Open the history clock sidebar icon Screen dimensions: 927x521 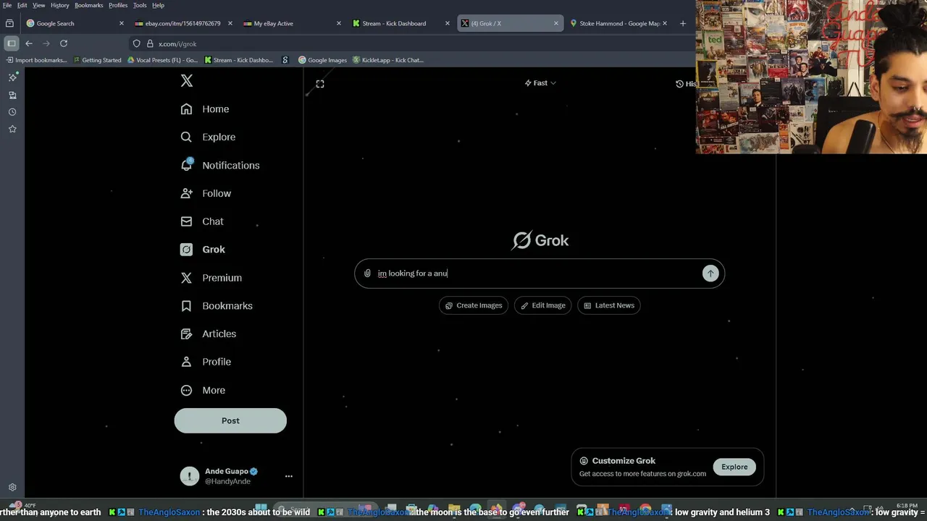pyautogui.click(x=12, y=112)
